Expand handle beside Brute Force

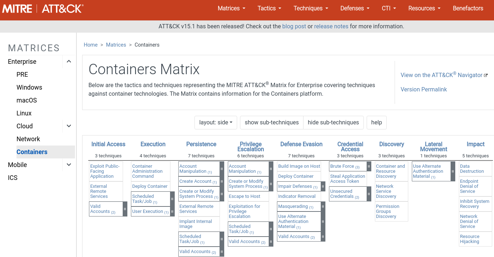pos(369,166)
